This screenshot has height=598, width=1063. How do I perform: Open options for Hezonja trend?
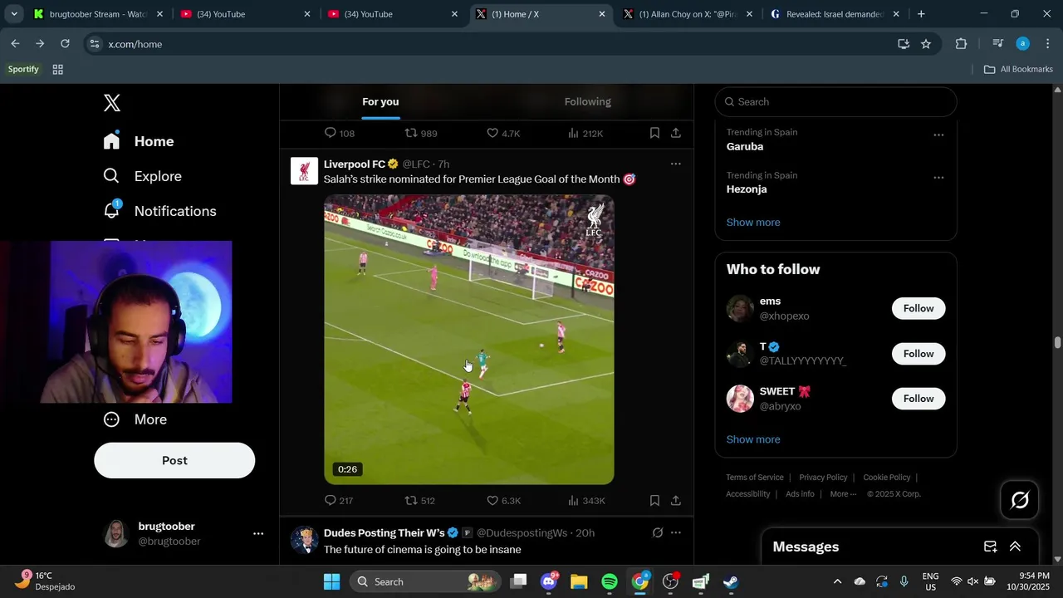(x=938, y=178)
